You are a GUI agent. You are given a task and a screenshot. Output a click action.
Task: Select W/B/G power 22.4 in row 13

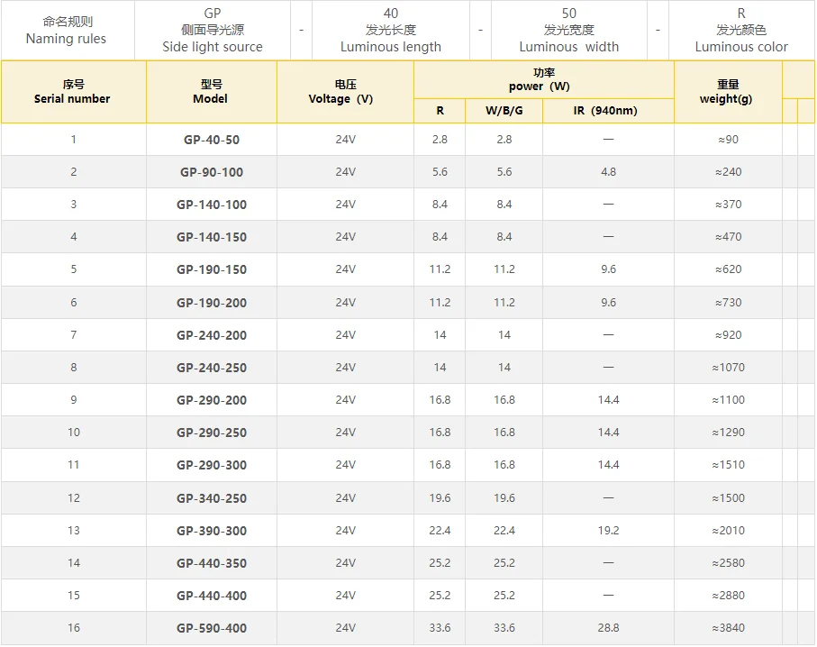coord(504,531)
